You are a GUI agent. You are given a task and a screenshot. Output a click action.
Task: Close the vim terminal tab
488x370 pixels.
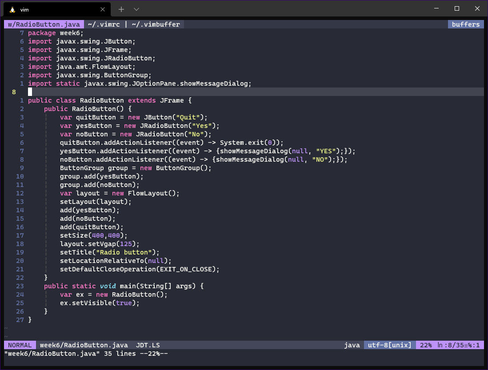pyautogui.click(x=103, y=9)
